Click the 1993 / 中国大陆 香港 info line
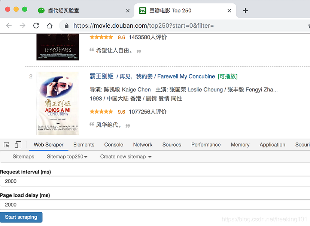The height and width of the screenshot is (226, 310). (x=136, y=99)
